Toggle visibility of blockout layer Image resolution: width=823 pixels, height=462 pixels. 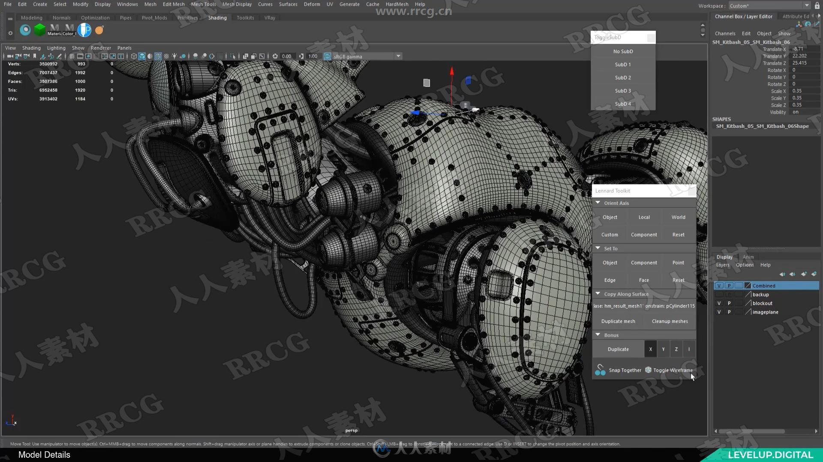(x=719, y=303)
